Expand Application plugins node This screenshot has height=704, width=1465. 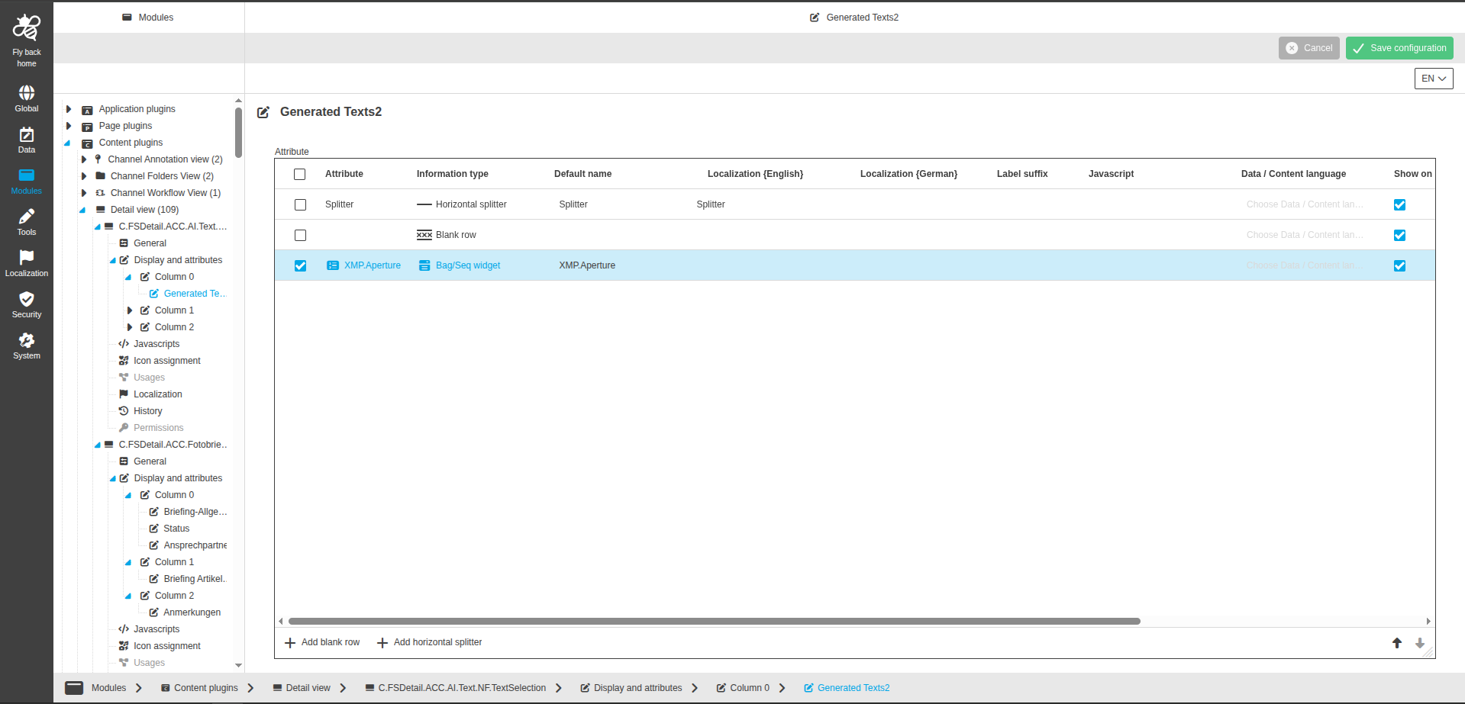click(x=69, y=109)
